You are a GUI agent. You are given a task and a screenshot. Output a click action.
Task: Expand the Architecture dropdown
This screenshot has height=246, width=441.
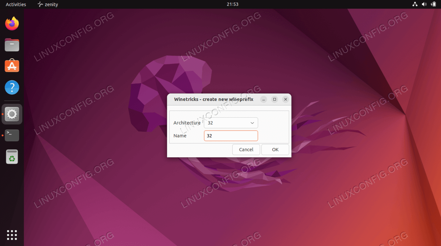[231, 123]
